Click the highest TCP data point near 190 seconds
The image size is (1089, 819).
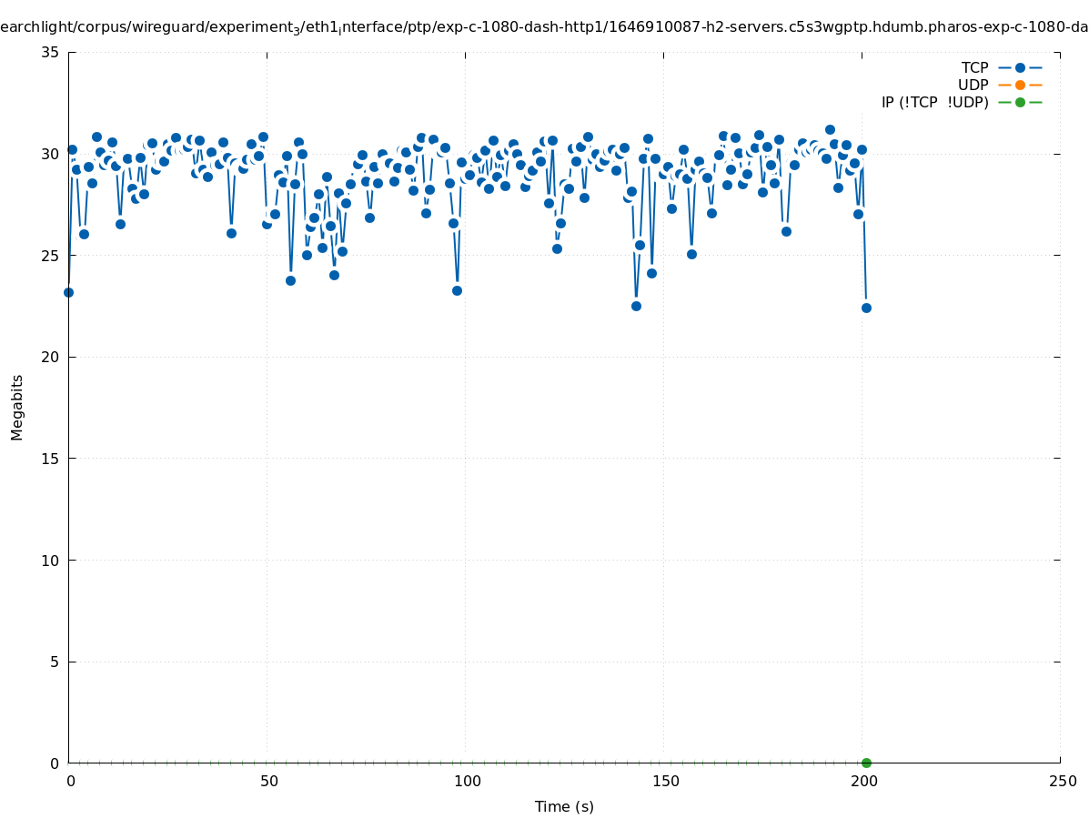[x=830, y=129]
